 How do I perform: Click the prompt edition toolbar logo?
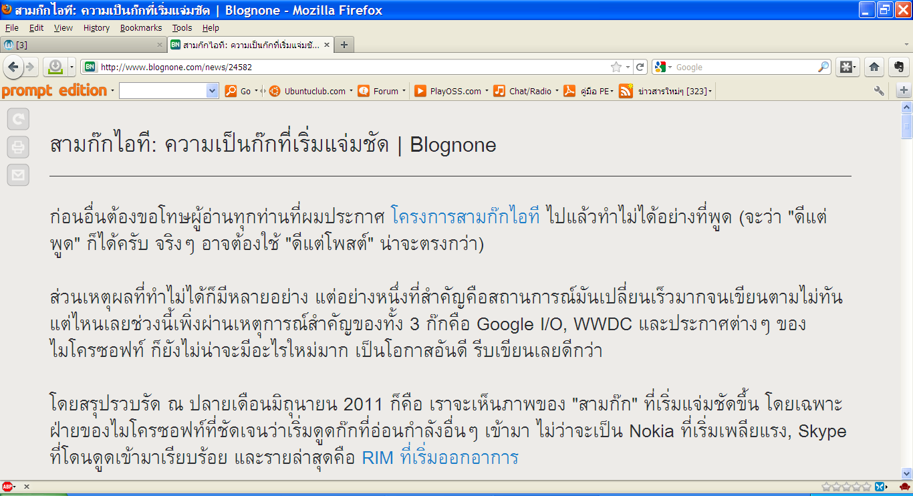click(54, 90)
